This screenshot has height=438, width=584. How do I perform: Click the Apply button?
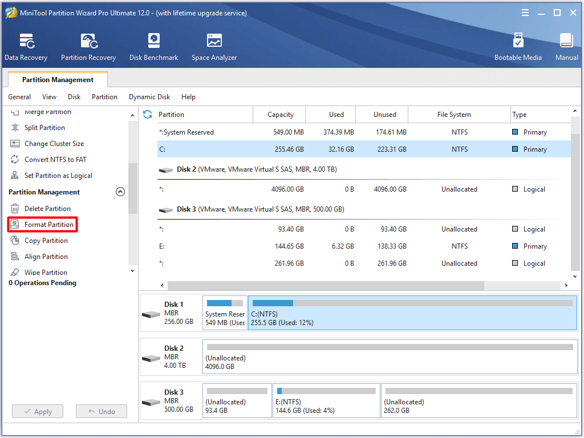click(38, 412)
